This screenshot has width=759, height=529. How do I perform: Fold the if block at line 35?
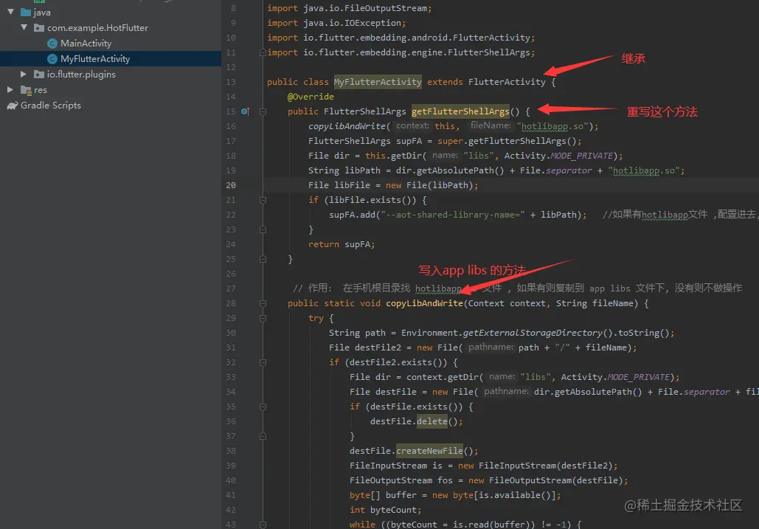pyautogui.click(x=263, y=407)
